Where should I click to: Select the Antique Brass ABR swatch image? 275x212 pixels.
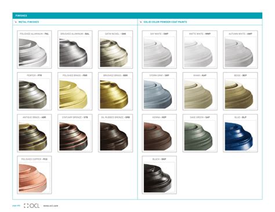click(x=33, y=136)
